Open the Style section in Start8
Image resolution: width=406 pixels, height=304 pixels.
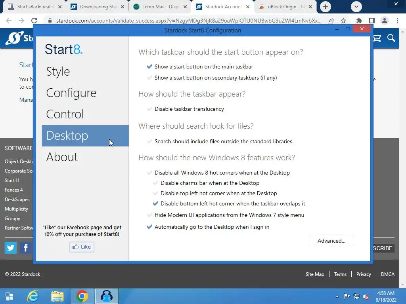(58, 72)
